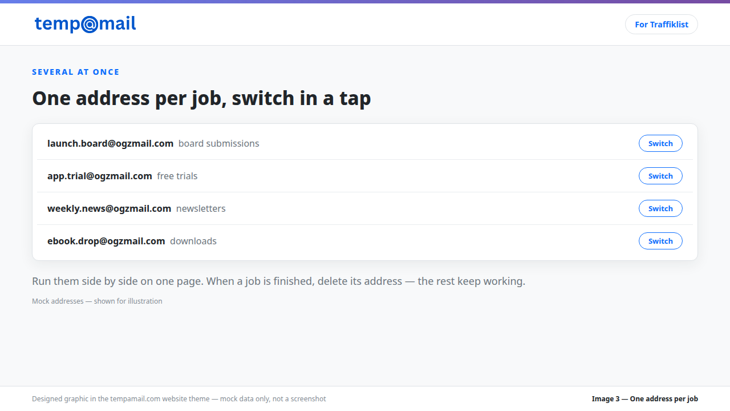Click the "Mock addresses — shown for illustration" note
This screenshot has width=730, height=411.
[97, 301]
